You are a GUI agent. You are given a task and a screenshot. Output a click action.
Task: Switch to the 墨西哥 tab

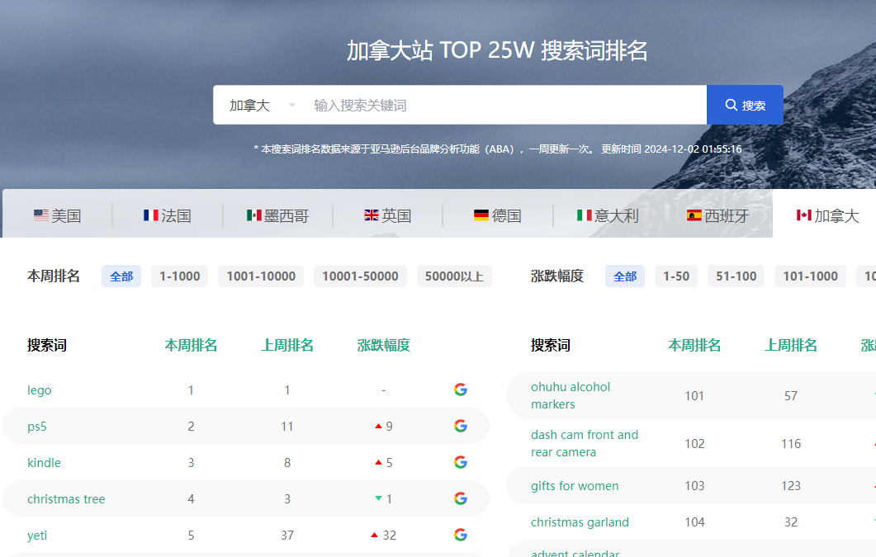coord(277,215)
